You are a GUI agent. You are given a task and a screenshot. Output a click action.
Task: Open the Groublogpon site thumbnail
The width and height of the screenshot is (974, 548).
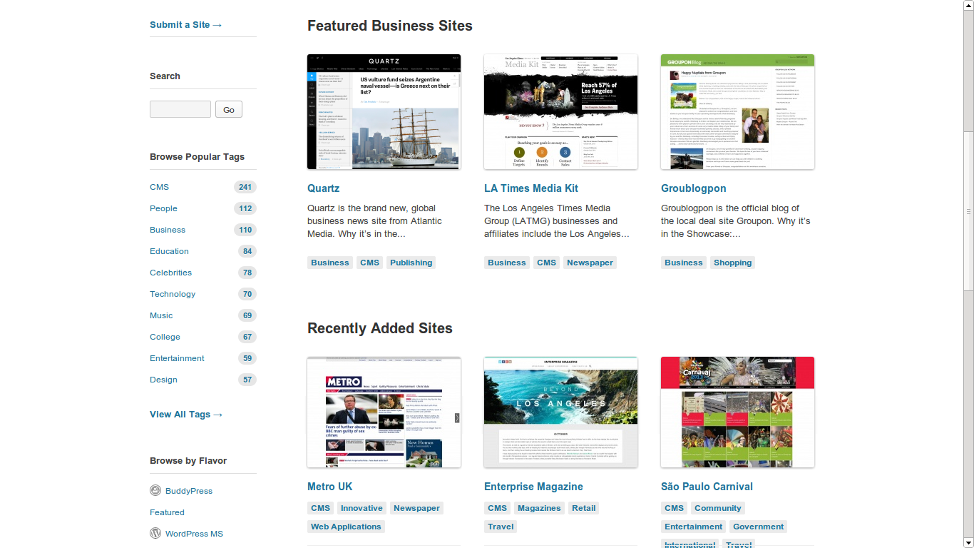(x=738, y=112)
